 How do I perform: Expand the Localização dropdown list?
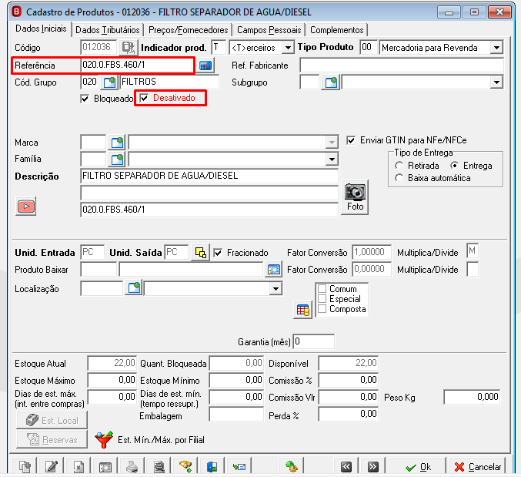coord(276,289)
